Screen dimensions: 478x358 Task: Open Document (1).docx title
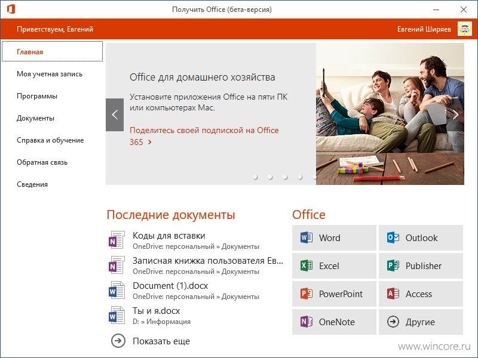coord(170,286)
